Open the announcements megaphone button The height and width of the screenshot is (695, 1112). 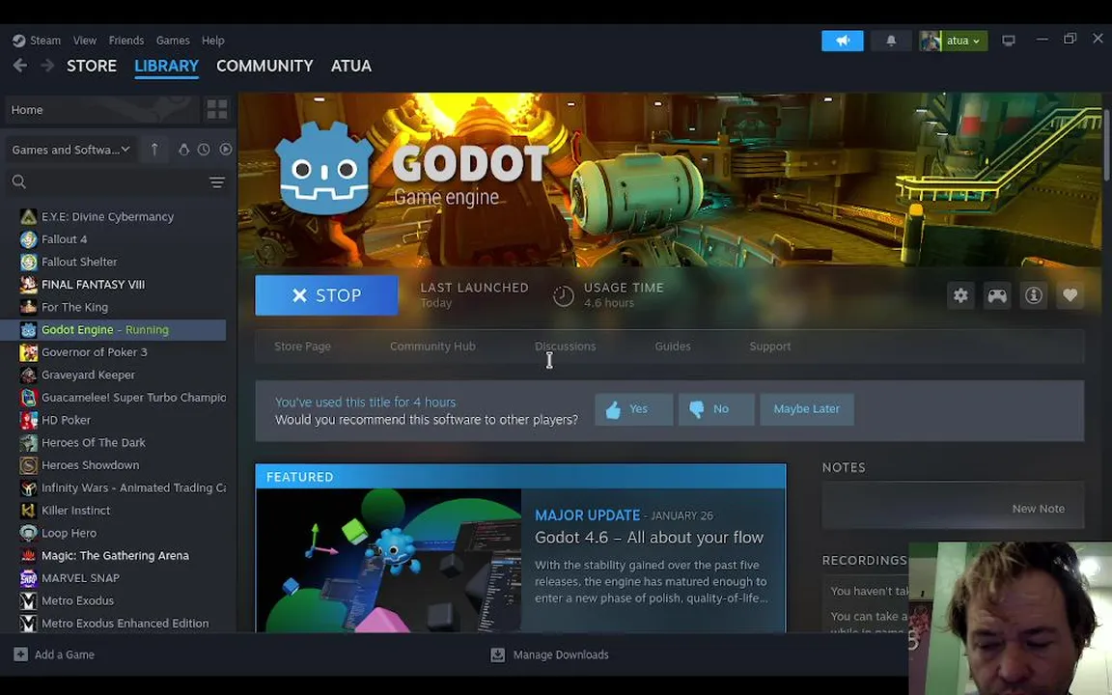[843, 41]
